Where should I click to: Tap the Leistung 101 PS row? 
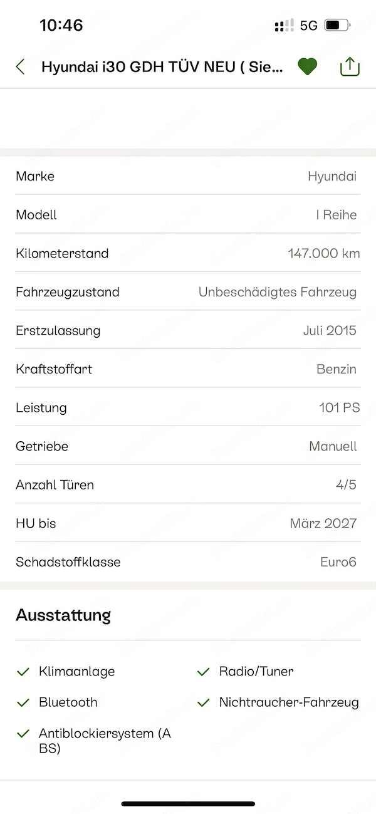click(188, 407)
